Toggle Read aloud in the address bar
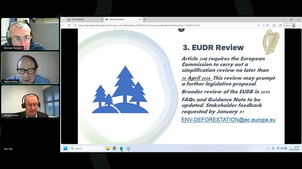 (x=258, y=26)
